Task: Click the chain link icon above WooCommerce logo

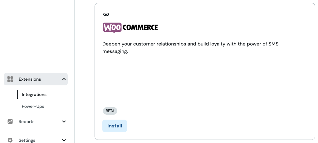Action: click(x=106, y=14)
